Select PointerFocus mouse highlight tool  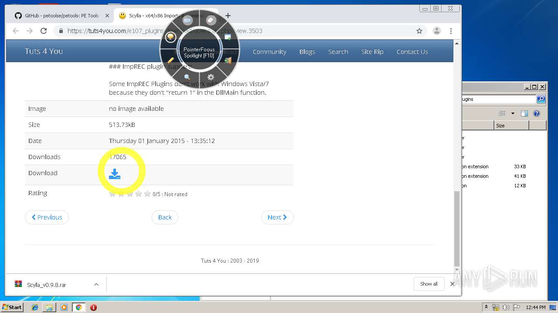211,20
